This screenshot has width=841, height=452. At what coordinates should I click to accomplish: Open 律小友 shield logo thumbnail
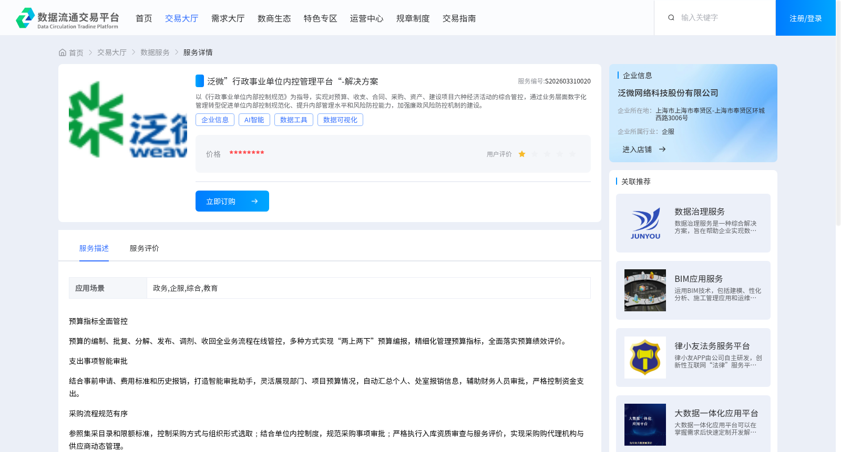645,358
